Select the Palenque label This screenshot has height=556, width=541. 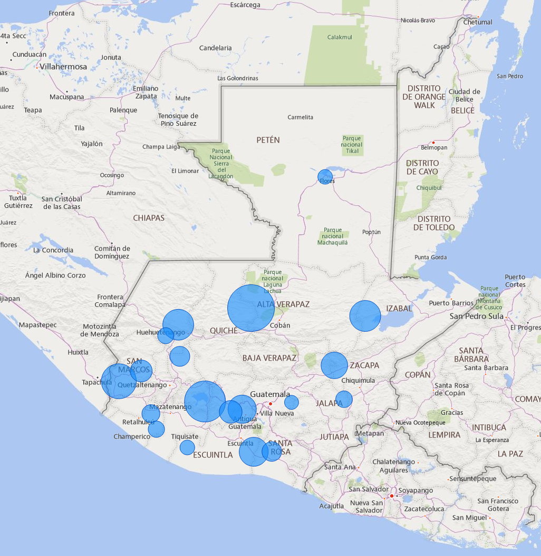tap(123, 110)
